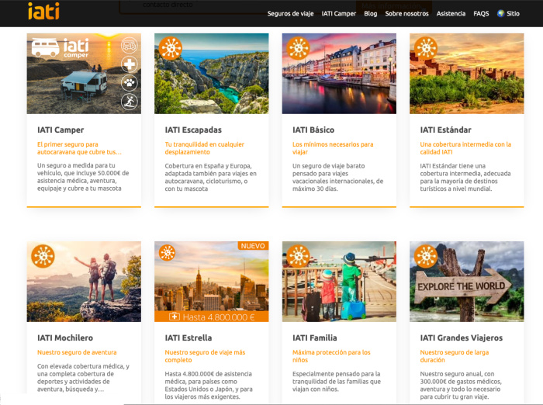Image resolution: width=543 pixels, height=405 pixels.
Task: Click the virus badge on IATI Estándar image
Action: tap(426, 48)
